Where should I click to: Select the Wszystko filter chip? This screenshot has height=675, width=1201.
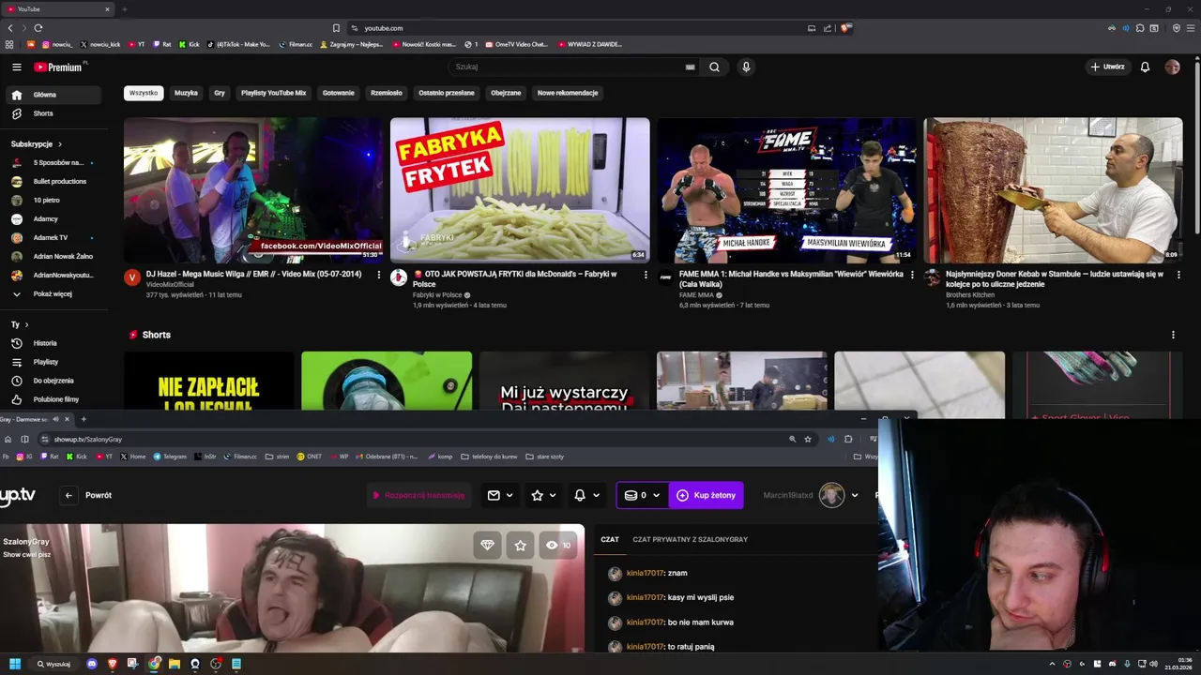coord(144,93)
